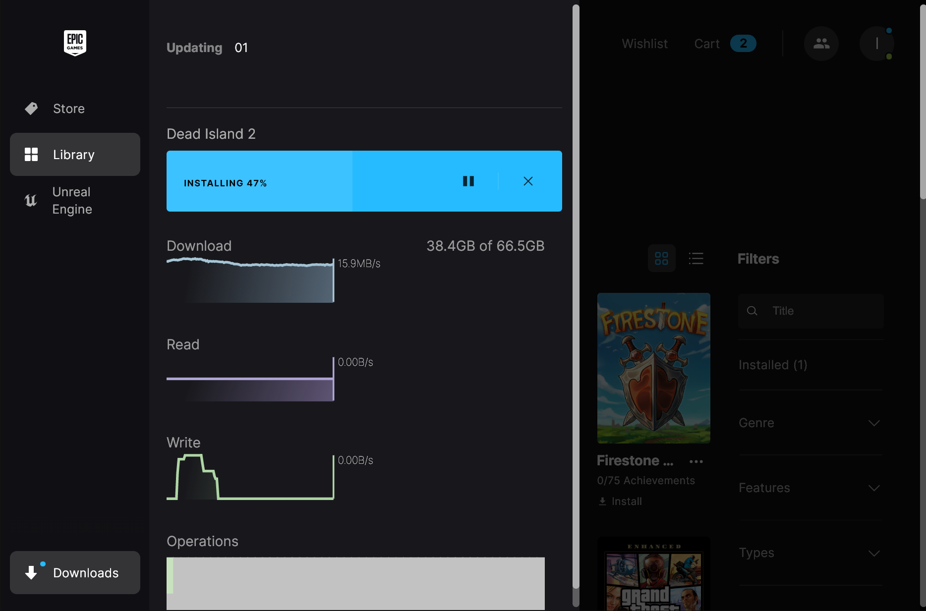Open the Friends list icon
The image size is (926, 611).
821,44
